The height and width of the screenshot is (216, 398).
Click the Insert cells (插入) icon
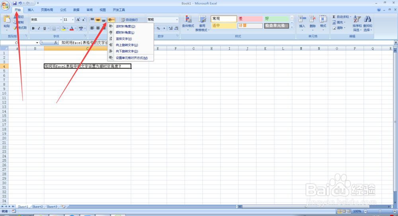click(302, 19)
